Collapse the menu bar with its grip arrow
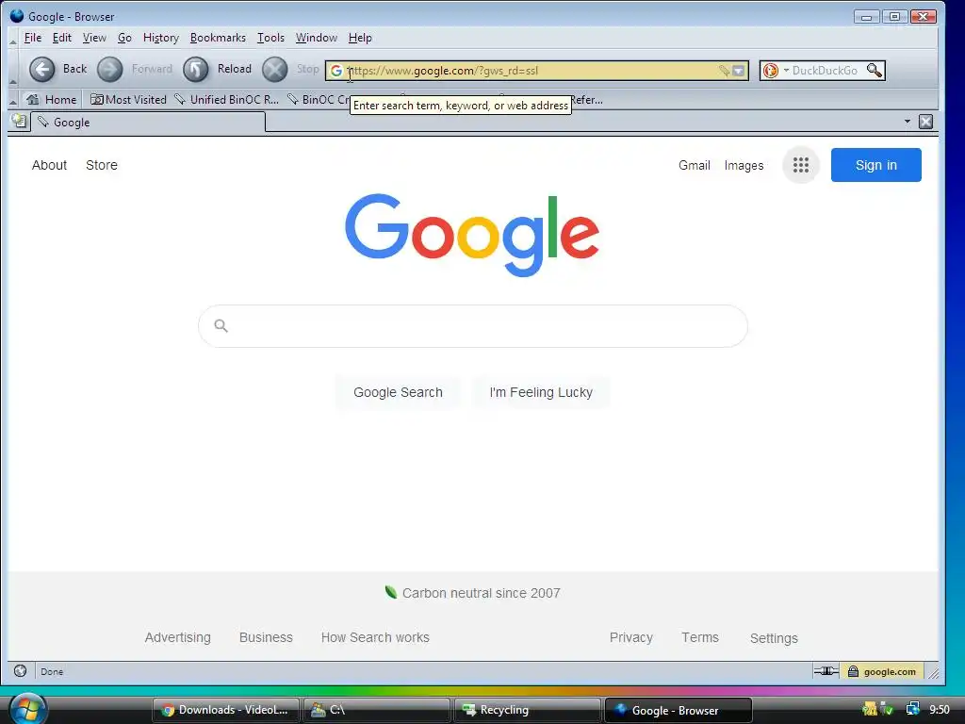Image resolution: width=965 pixels, height=724 pixels. click(13, 41)
